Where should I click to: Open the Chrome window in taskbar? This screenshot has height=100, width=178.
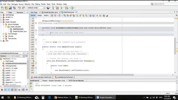coord(63,97)
